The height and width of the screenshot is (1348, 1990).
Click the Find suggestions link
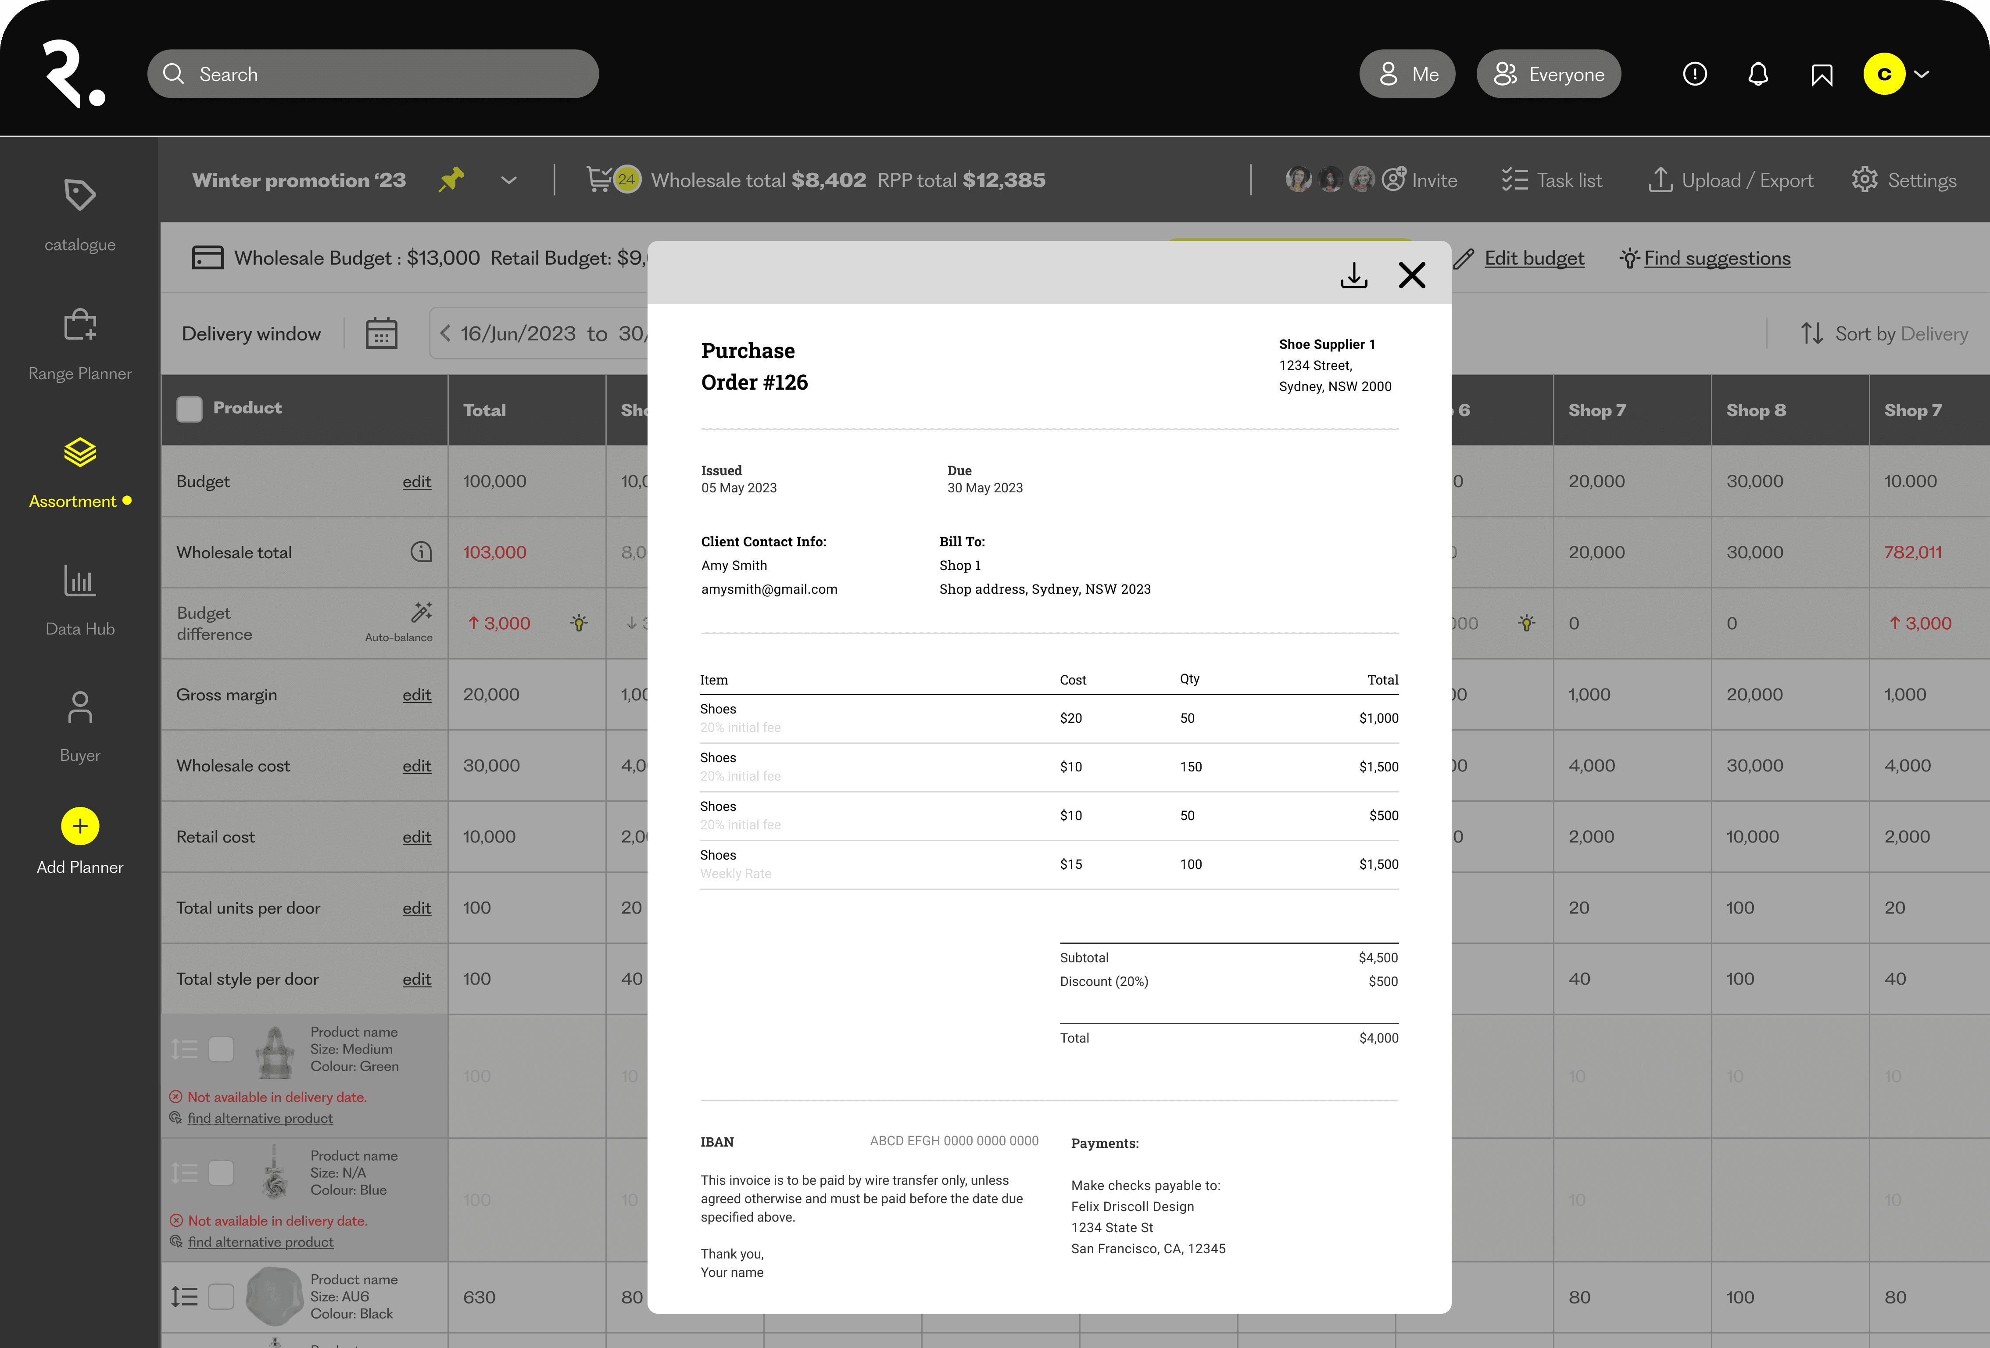coord(1716,258)
